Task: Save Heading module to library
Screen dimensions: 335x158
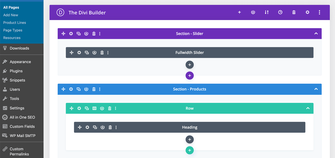Action: pyautogui.click(x=103, y=127)
